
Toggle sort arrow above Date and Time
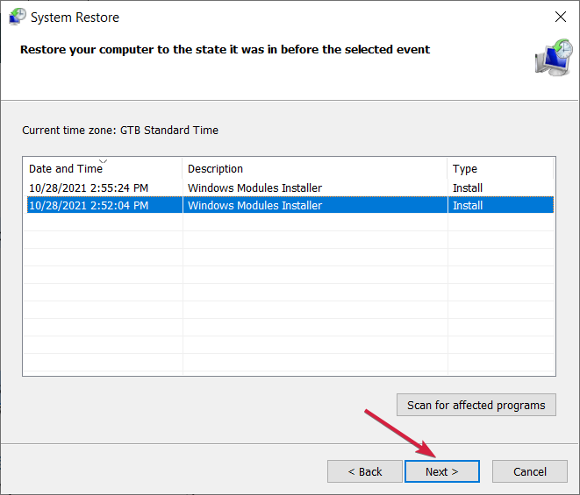(104, 161)
